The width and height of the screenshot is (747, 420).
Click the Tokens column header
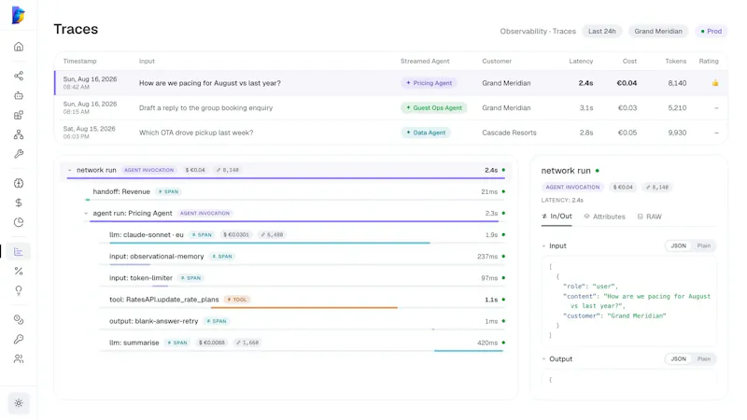(675, 61)
